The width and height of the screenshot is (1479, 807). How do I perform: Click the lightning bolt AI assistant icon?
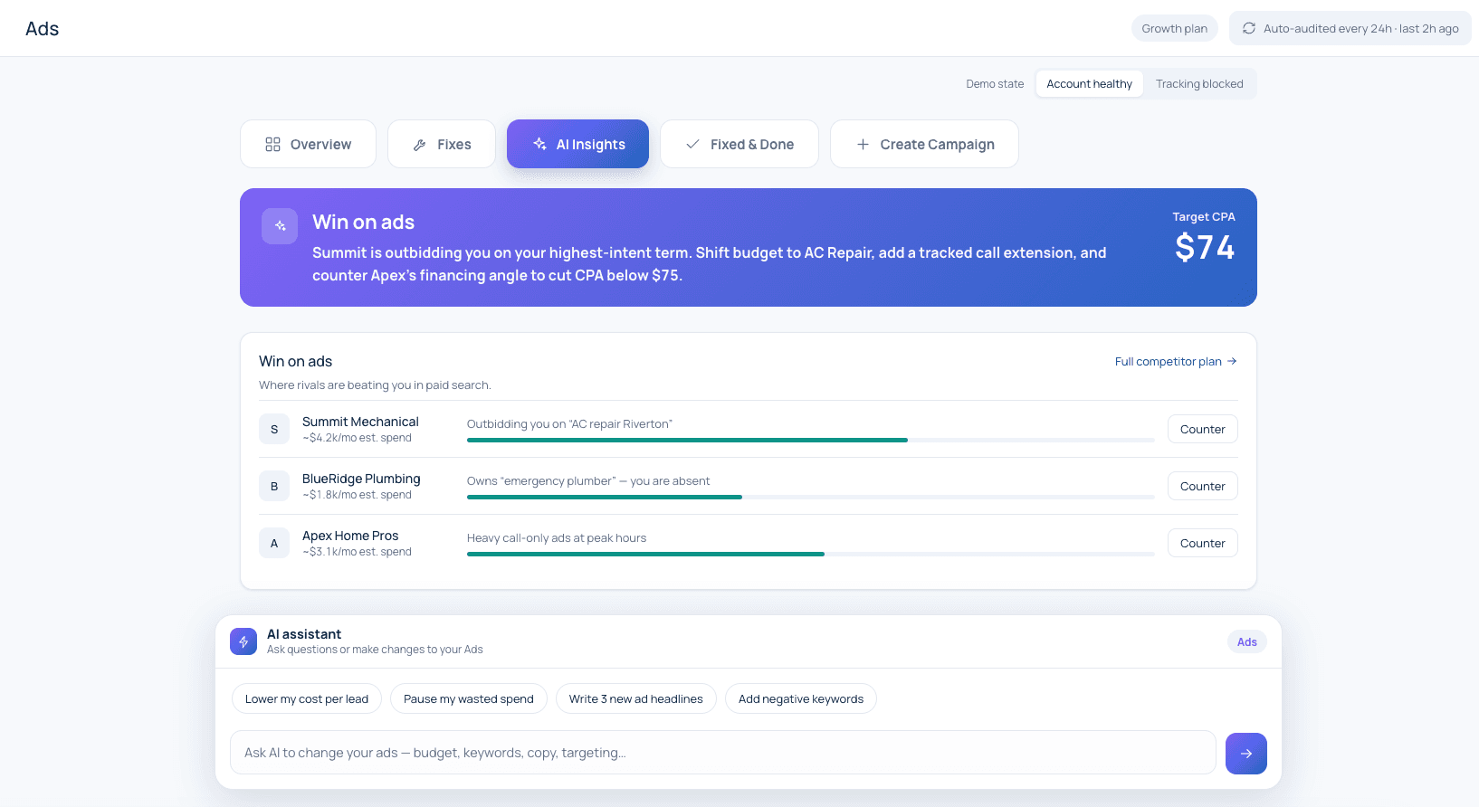point(243,641)
